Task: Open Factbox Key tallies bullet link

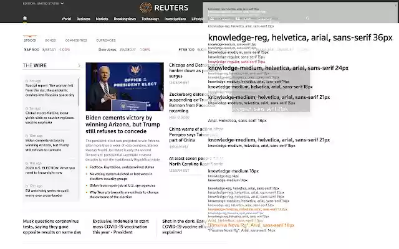Action: 122,167
